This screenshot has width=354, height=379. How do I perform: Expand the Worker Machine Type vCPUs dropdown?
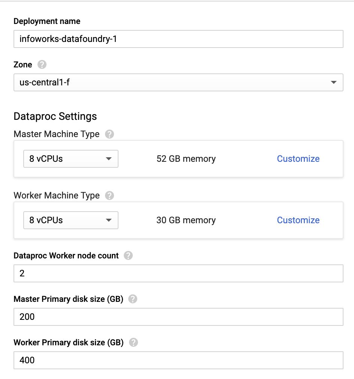point(70,220)
